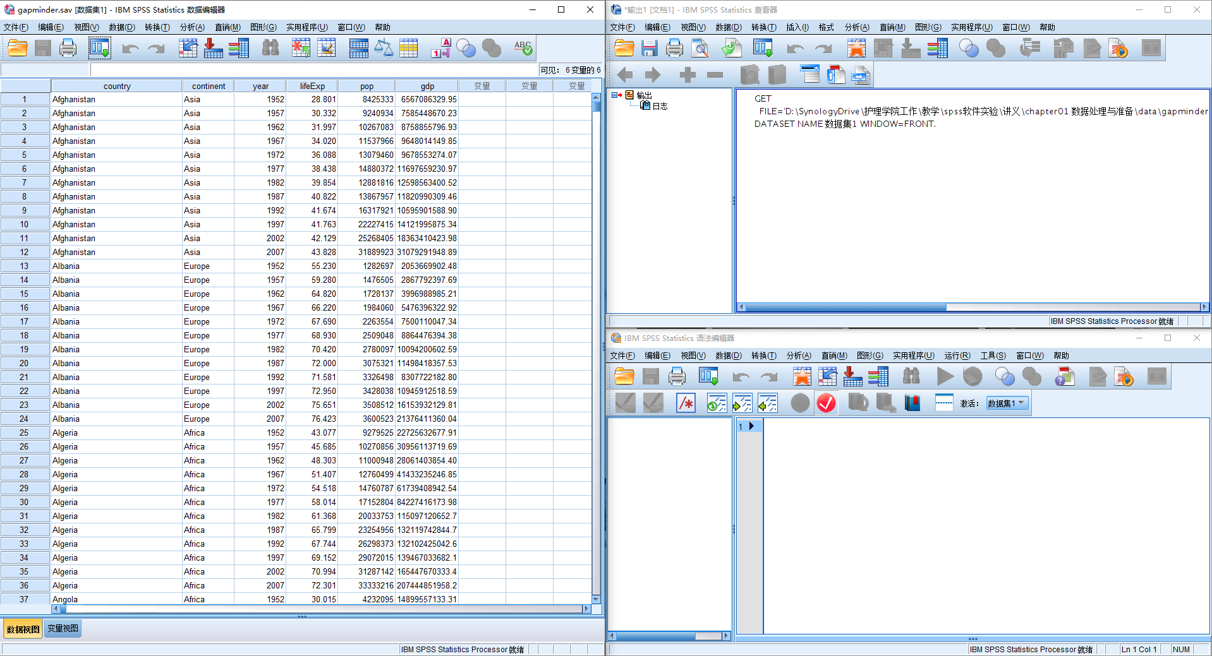Open 转换(T) menu in Data Editor
Viewport: 1212px width, 656px height.
(157, 27)
